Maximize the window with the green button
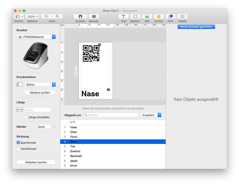 tap(24, 11)
